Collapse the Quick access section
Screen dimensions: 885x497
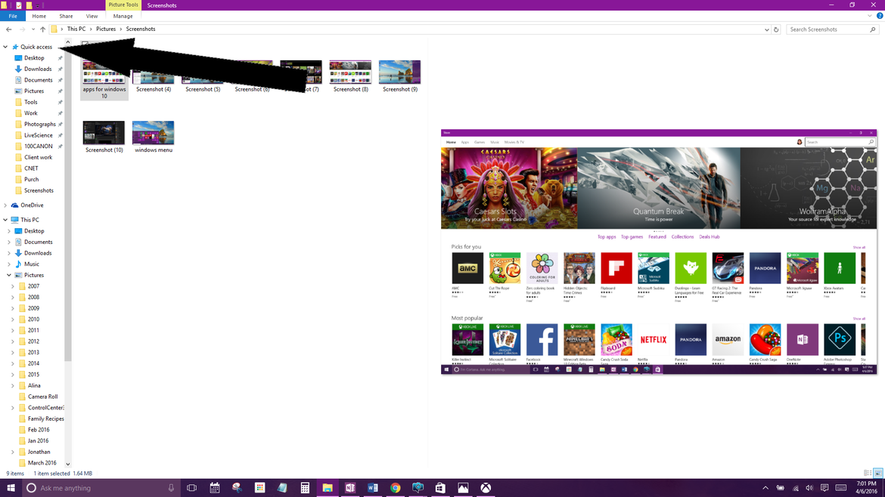point(5,47)
